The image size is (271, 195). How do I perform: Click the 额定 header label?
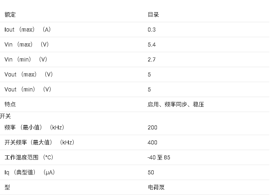point(10,15)
